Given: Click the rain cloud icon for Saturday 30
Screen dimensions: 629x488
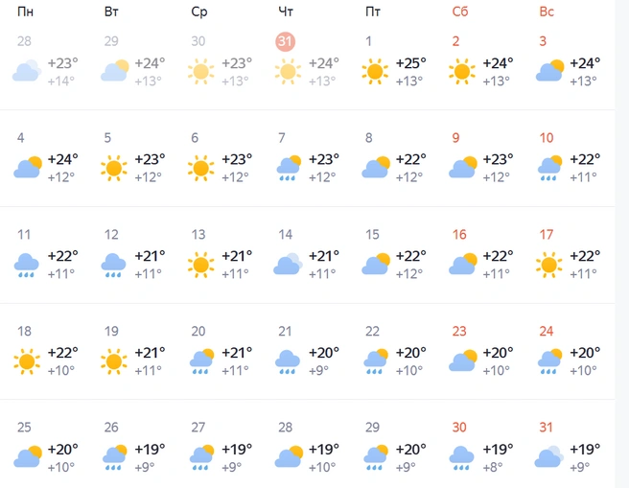Looking at the screenshot, I should pyautogui.click(x=462, y=458).
